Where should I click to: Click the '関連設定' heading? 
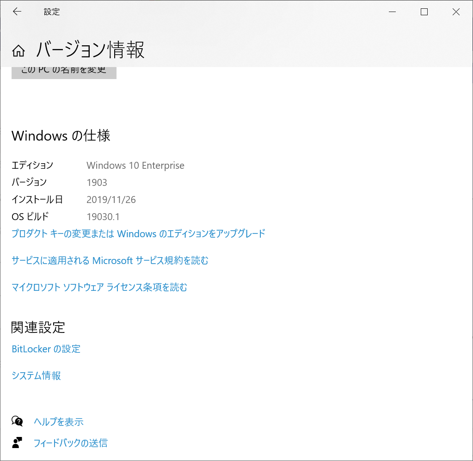[38, 327]
